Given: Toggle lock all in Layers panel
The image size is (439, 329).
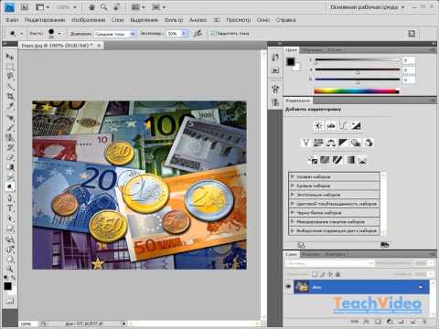Looking at the screenshot, I should point(337,274).
